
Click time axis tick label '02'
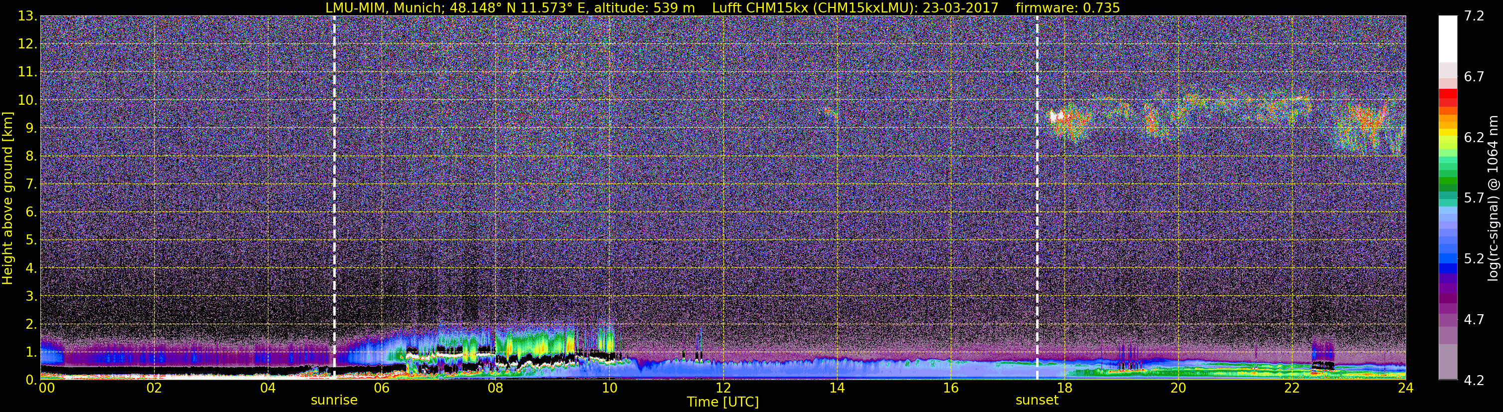pos(154,388)
